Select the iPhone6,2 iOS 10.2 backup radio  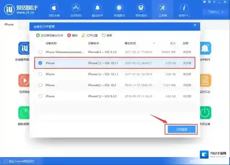point(40,85)
